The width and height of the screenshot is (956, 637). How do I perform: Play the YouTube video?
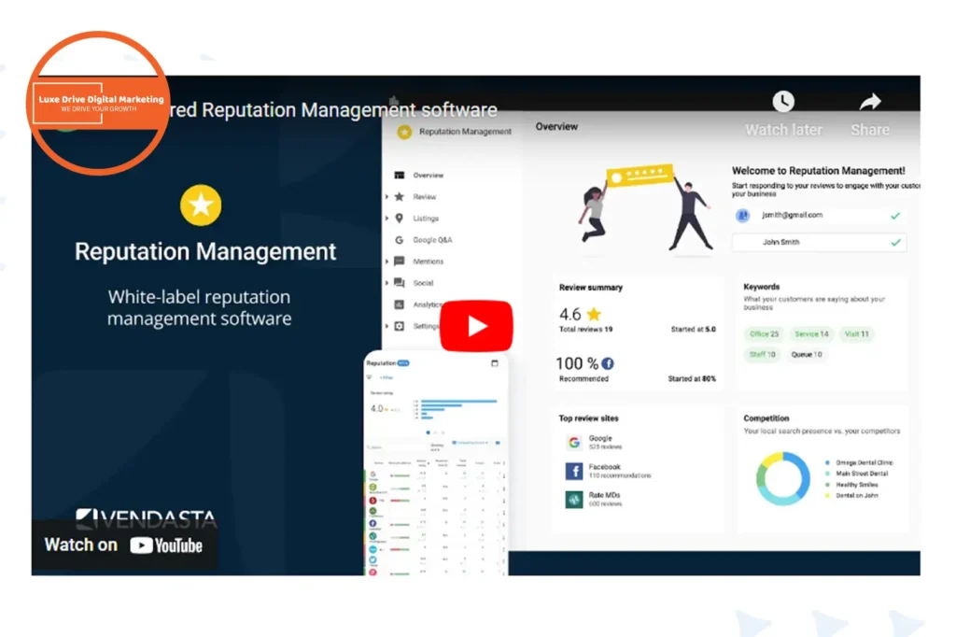pos(476,326)
